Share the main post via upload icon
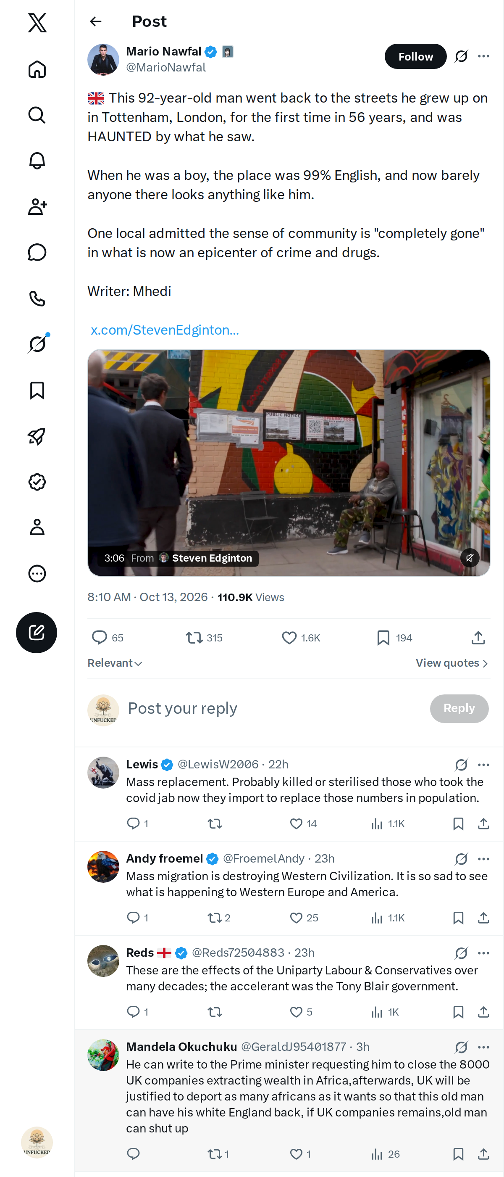 point(478,637)
